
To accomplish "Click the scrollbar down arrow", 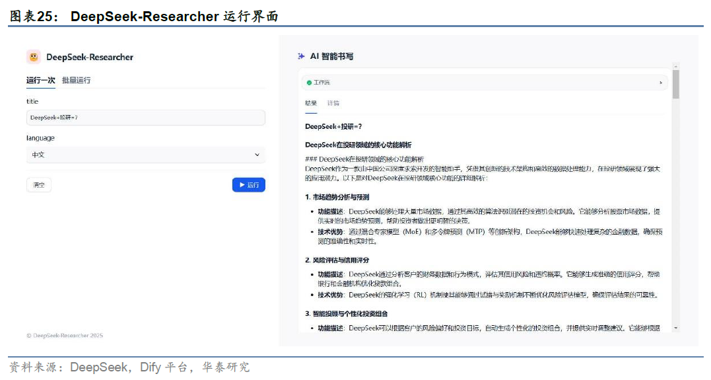I will click(x=676, y=328).
